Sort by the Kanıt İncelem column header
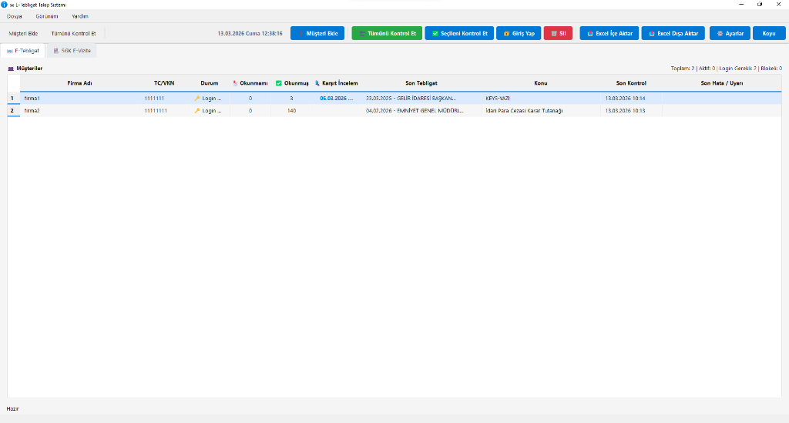The width and height of the screenshot is (789, 423). coord(336,83)
